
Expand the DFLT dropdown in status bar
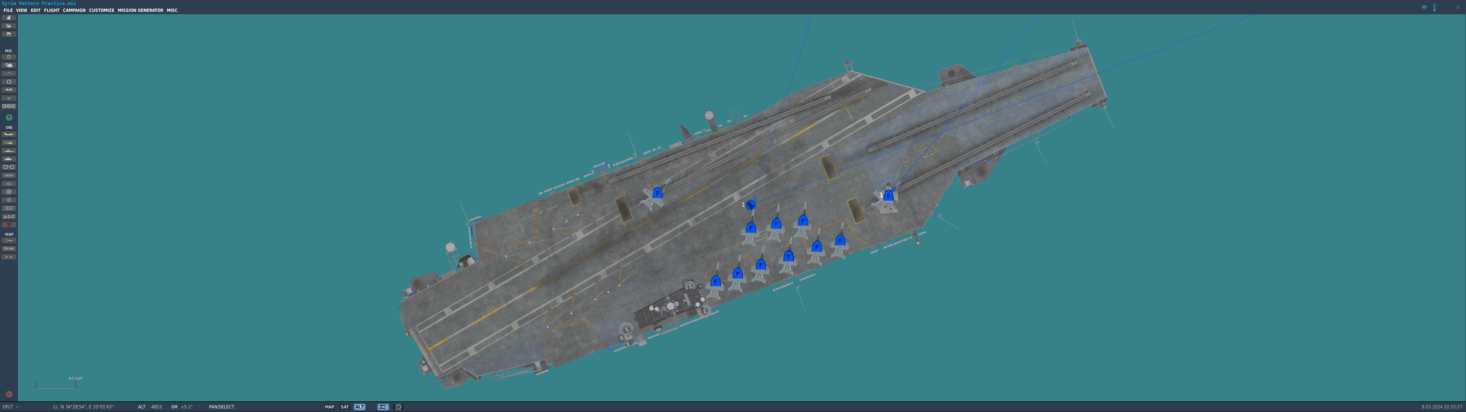point(11,407)
